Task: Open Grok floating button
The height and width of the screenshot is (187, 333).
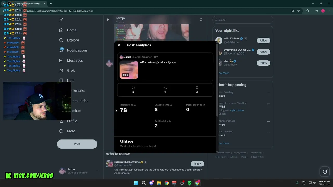Action: coord(325,172)
